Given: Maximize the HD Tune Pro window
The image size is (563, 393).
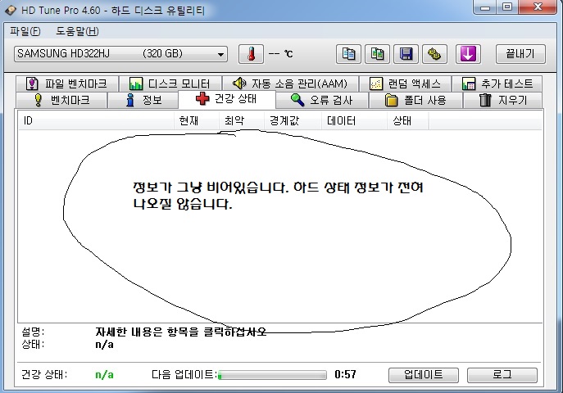Looking at the screenshot, I should [x=506, y=7].
